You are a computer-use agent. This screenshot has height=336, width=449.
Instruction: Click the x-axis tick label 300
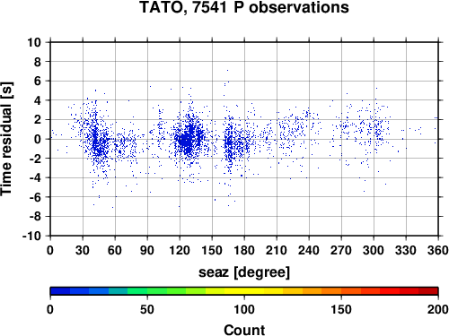pyautogui.click(x=374, y=250)
